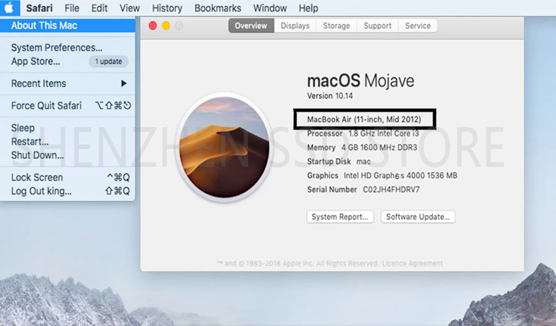Image resolution: width=556 pixels, height=326 pixels.
Task: Open the Safari menu
Action: (x=39, y=8)
